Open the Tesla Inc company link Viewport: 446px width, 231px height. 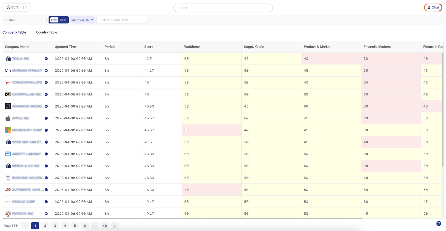[21, 59]
